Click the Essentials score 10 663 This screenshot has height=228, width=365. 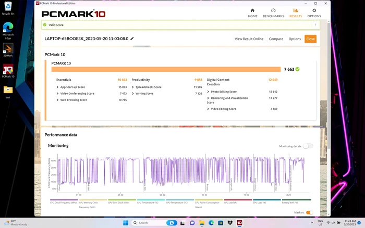[122, 80]
